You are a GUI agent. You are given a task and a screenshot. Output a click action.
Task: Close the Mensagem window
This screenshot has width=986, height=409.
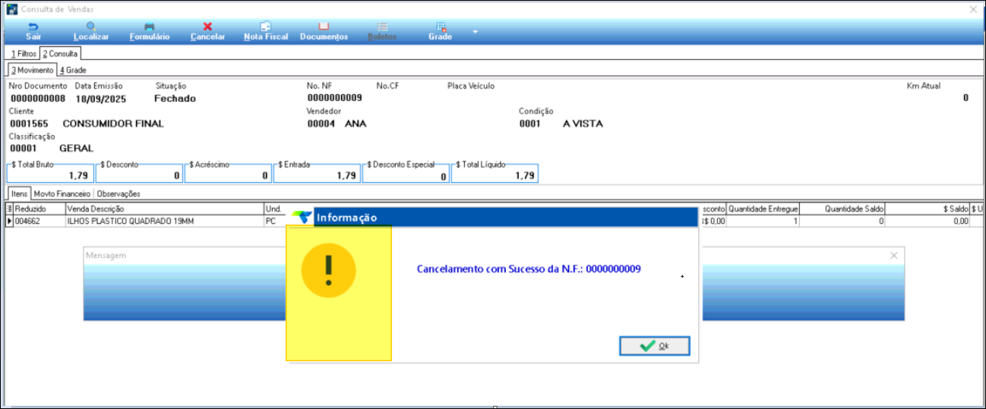coord(893,256)
